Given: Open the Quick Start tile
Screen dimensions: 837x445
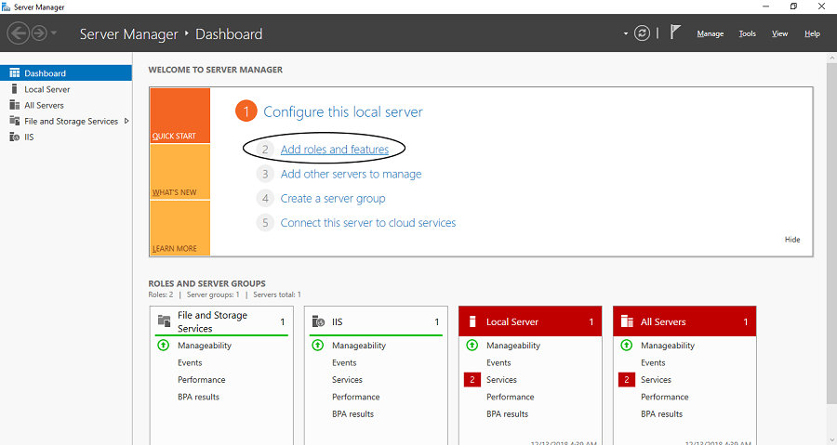Looking at the screenshot, I should (x=179, y=115).
